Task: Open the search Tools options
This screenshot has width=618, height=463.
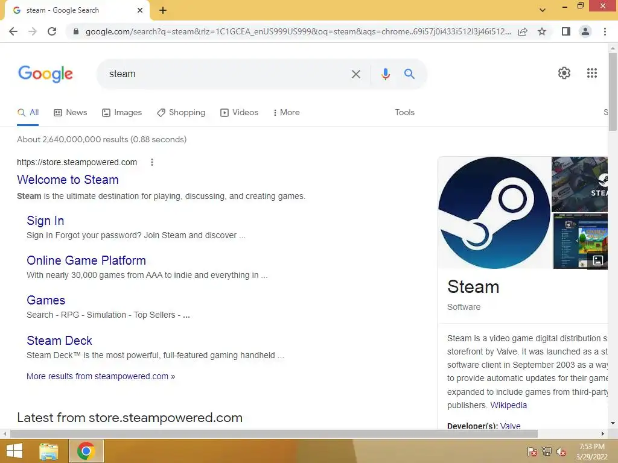Action: (x=404, y=113)
